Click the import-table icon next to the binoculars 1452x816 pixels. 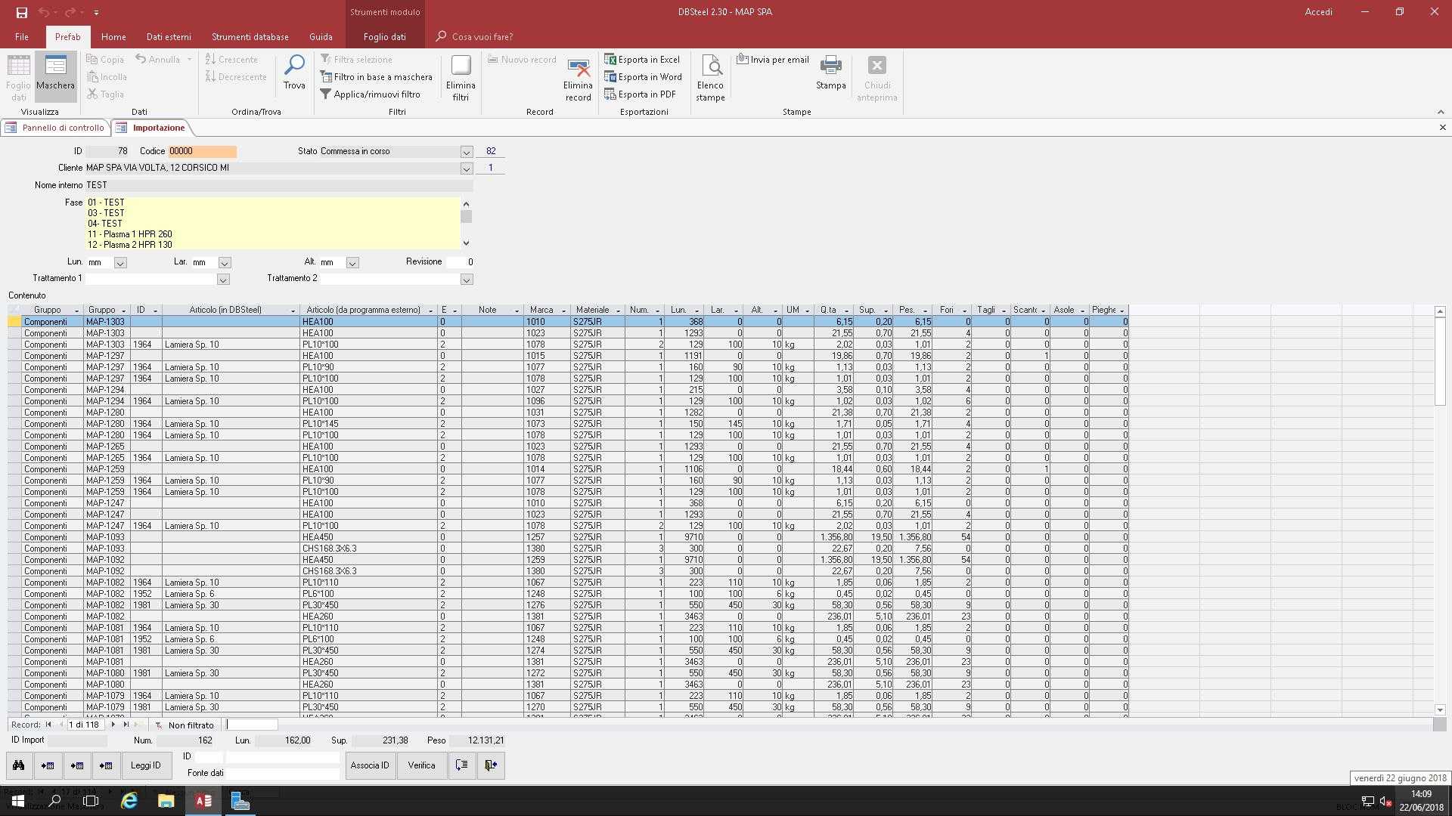[x=48, y=765]
